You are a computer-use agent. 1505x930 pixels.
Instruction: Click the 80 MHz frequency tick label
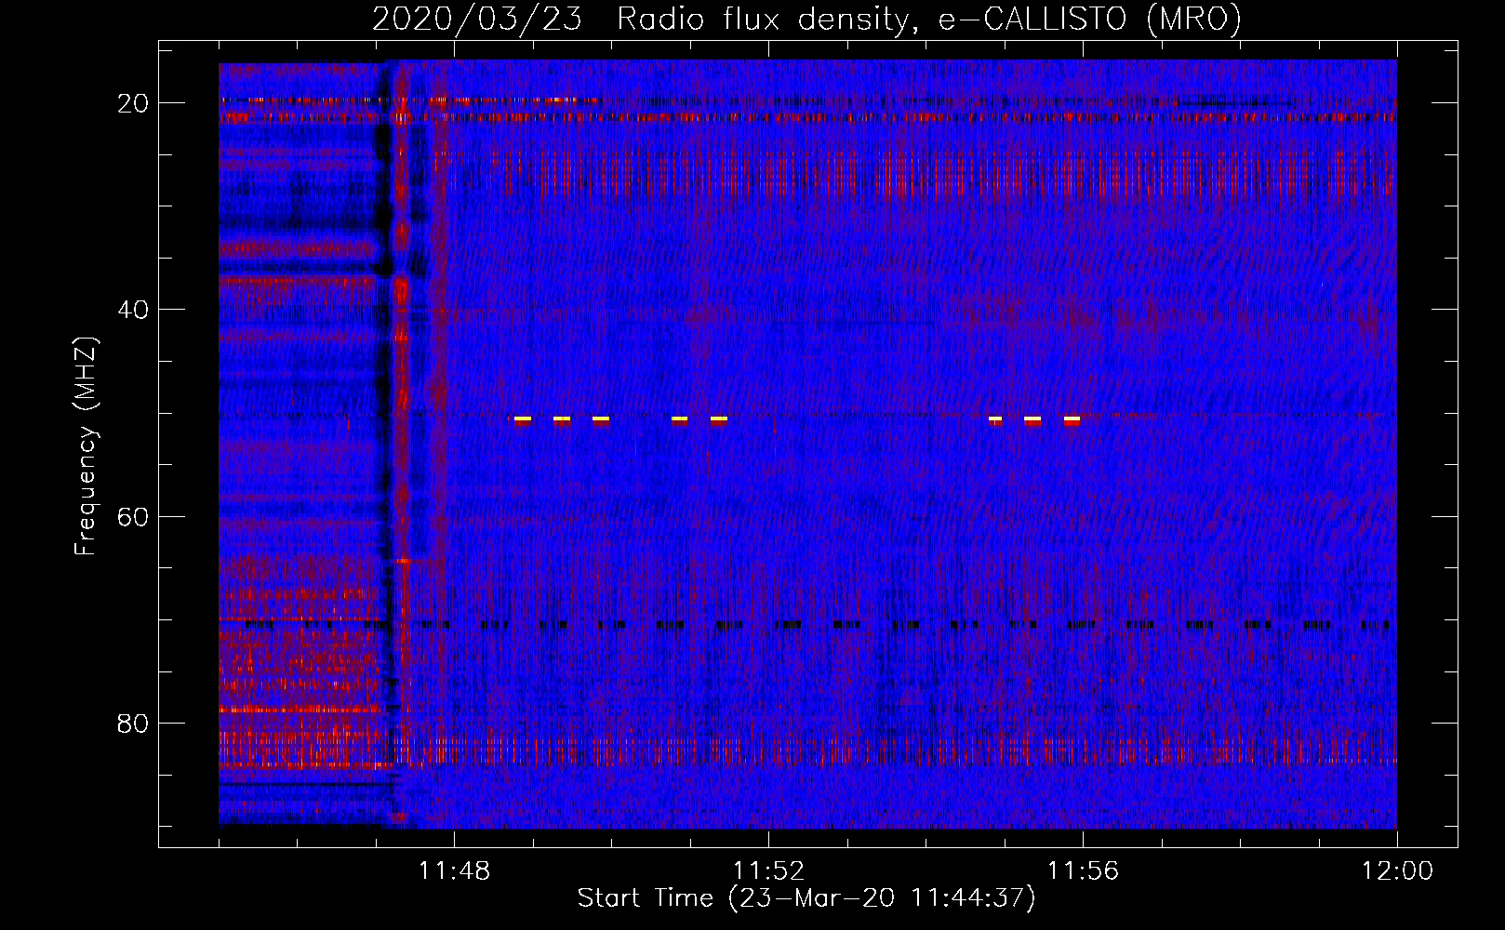[x=134, y=724]
